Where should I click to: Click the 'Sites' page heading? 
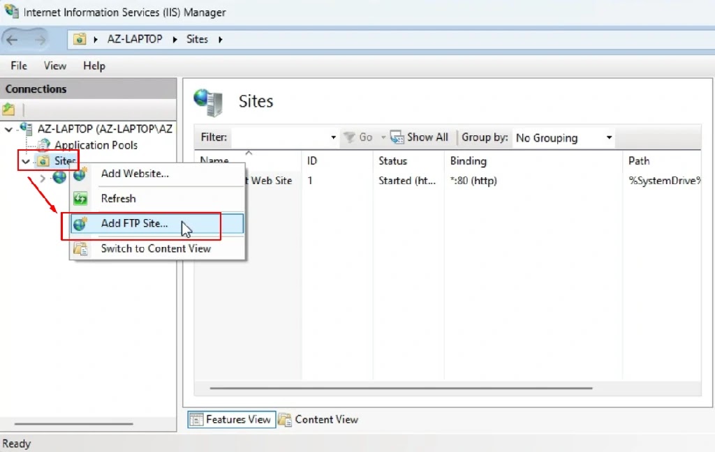(x=256, y=101)
